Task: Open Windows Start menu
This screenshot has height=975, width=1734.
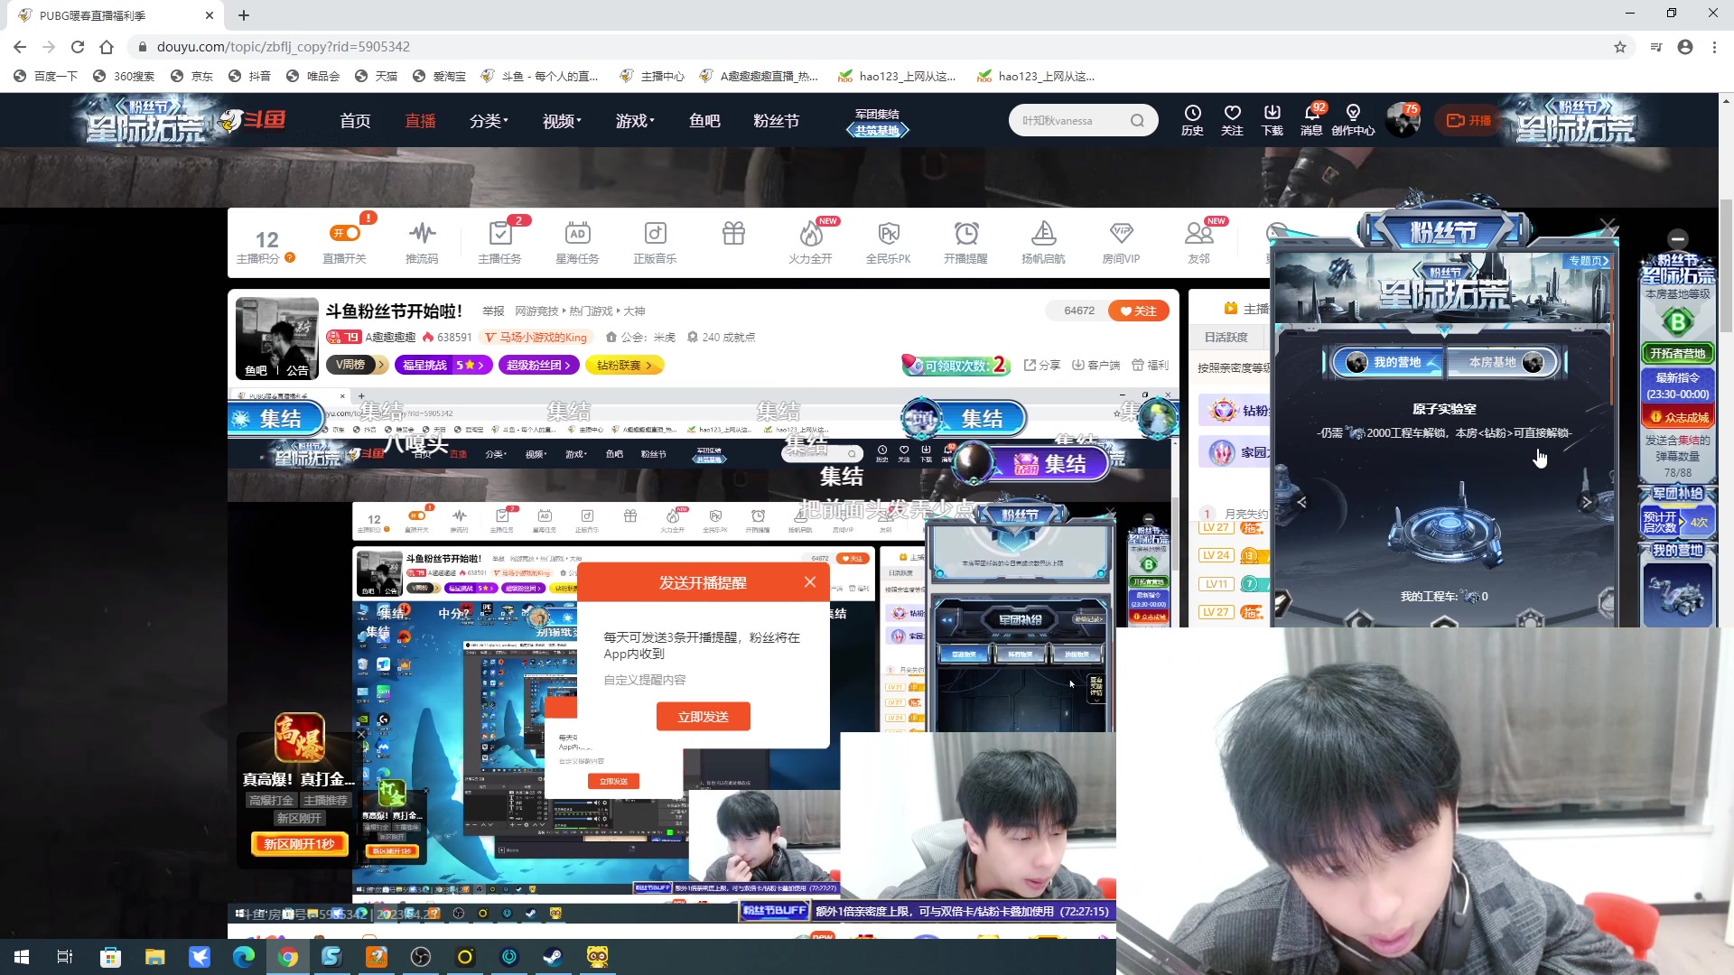Action: tap(22, 957)
